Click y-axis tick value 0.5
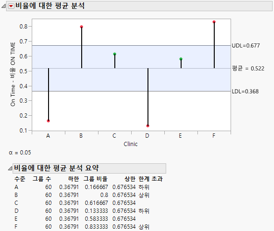The image size is (274, 231). tap(23, 71)
